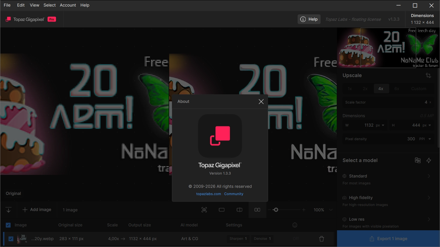440x247 pixels.
Task: Click the ...20y.webp row thumbnail
Action: (22, 239)
